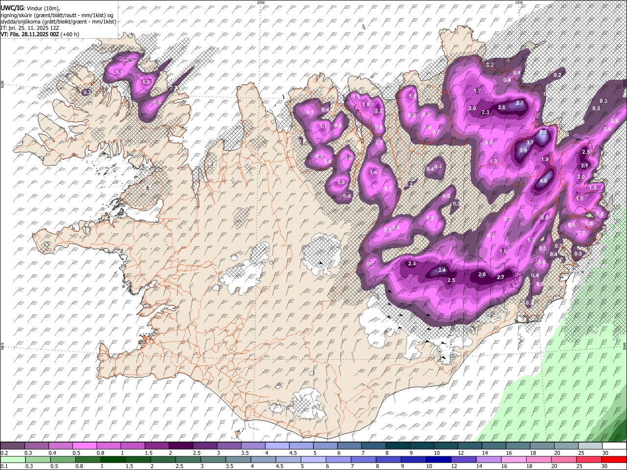Click the 15W longitude label at the top edge
627x470 pixels.
pyautogui.click(x=518, y=2)
